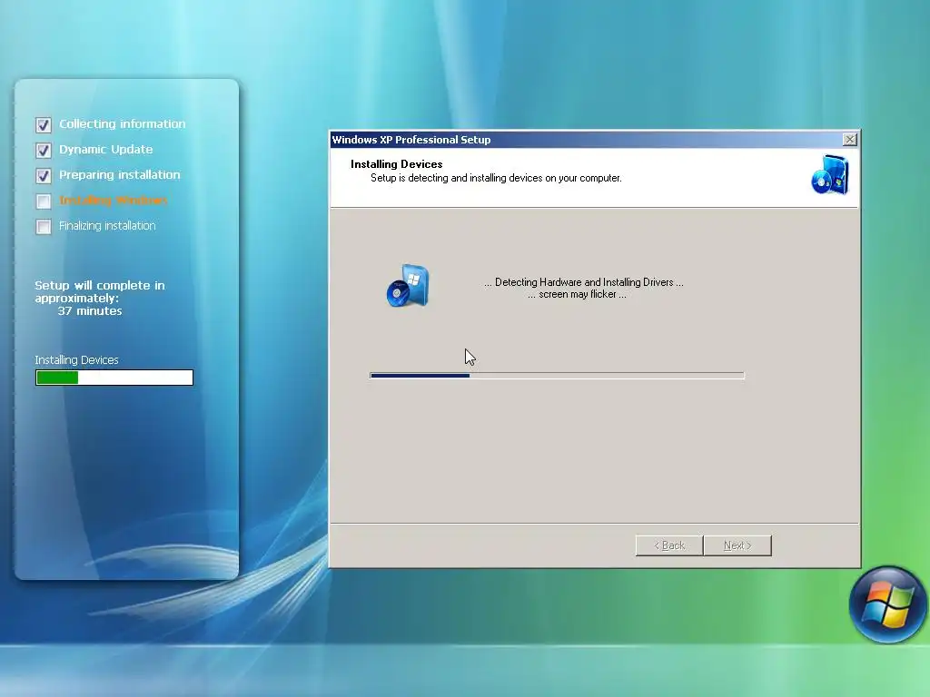Click the 'Dynamic Update' step label

click(105, 150)
